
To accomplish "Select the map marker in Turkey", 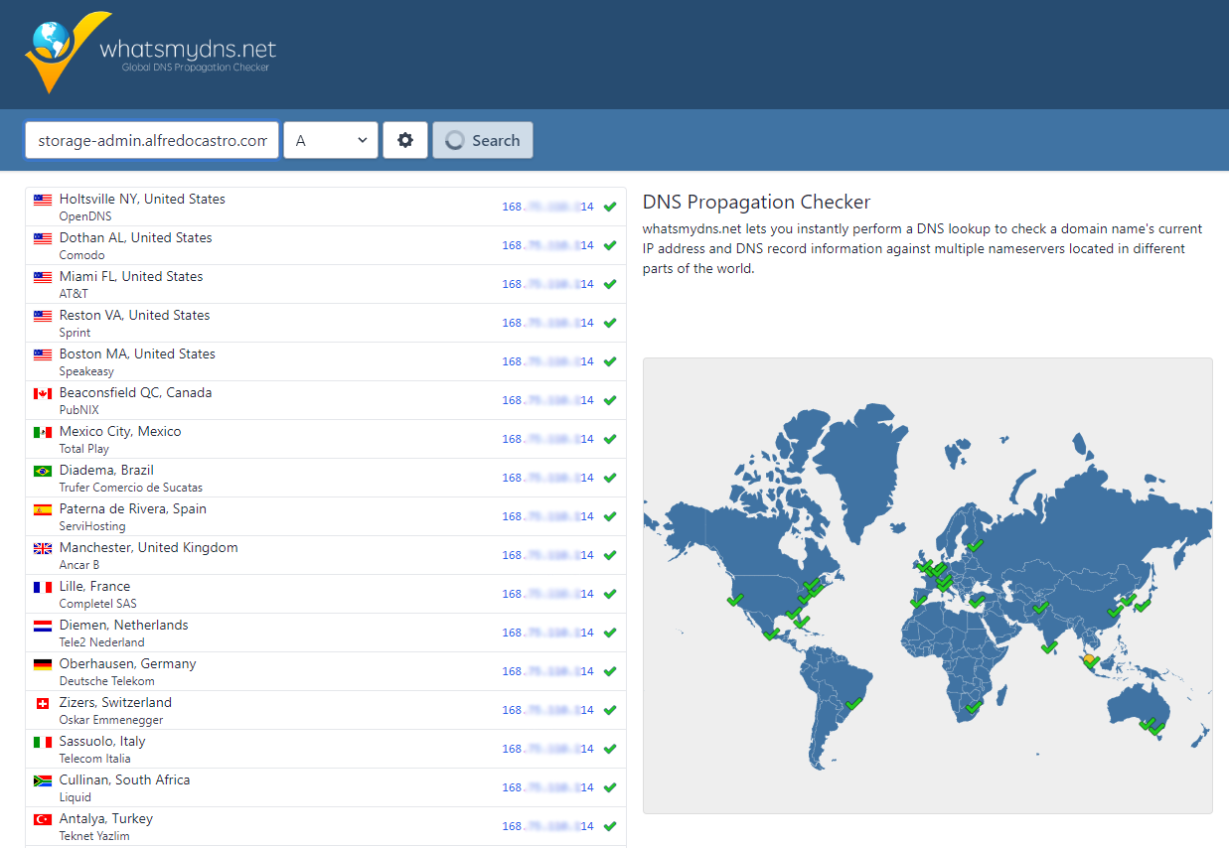I will pyautogui.click(x=977, y=601).
